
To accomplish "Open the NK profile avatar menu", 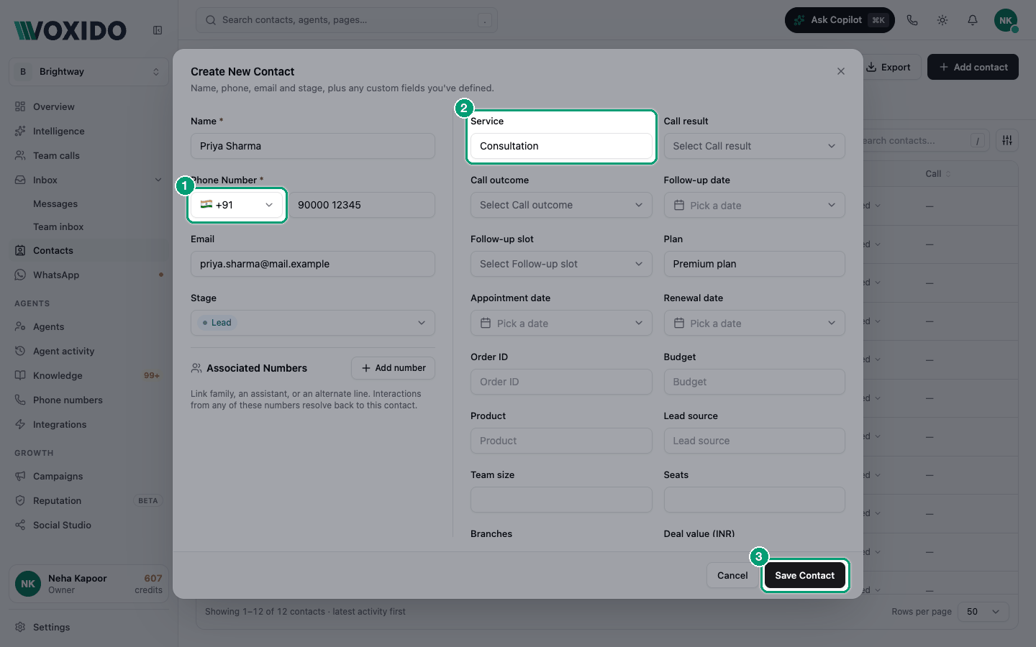I will point(1006,20).
